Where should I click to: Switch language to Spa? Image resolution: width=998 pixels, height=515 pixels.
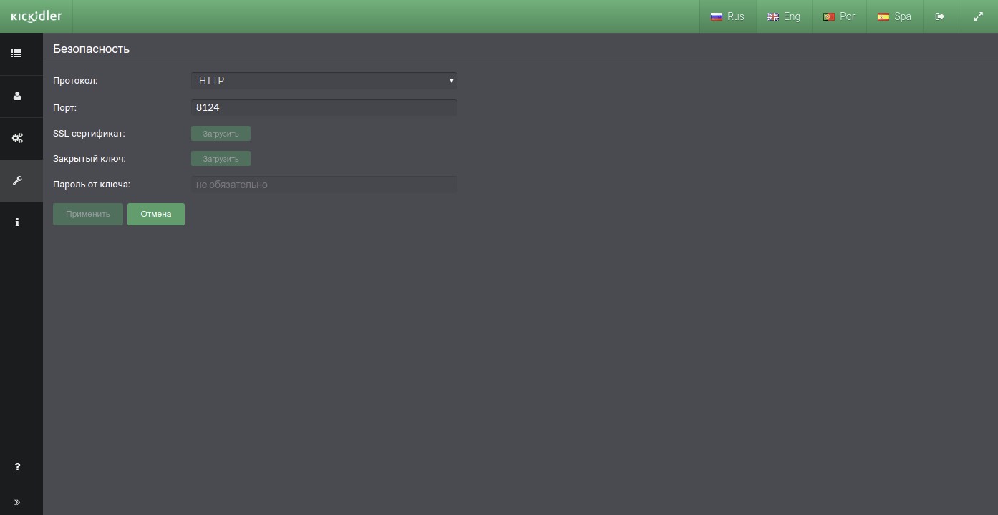coord(894,16)
